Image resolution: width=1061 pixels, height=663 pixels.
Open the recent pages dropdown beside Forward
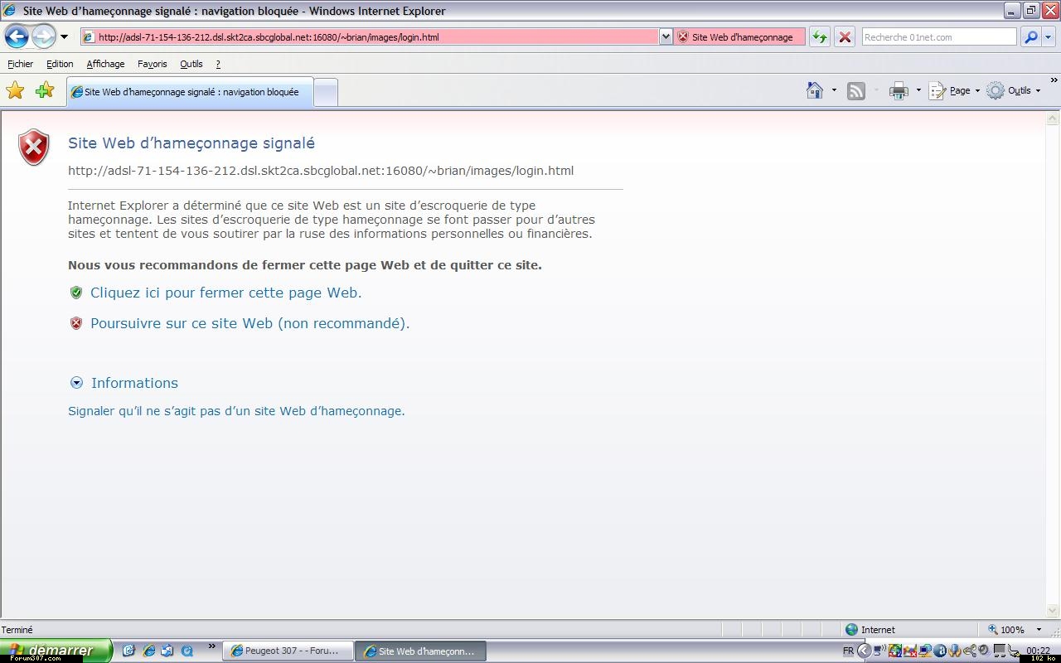[64, 37]
